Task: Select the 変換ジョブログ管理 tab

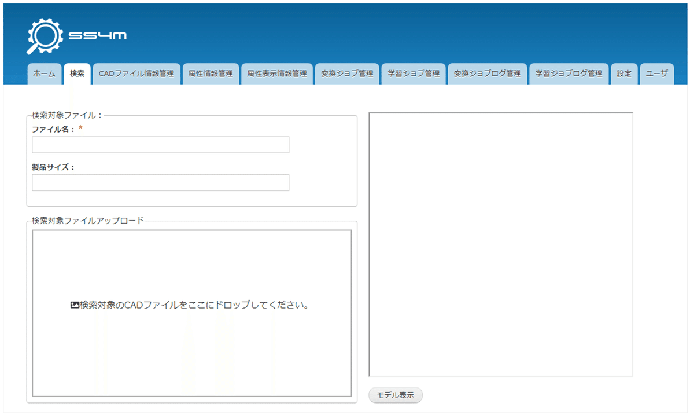Action: 487,74
